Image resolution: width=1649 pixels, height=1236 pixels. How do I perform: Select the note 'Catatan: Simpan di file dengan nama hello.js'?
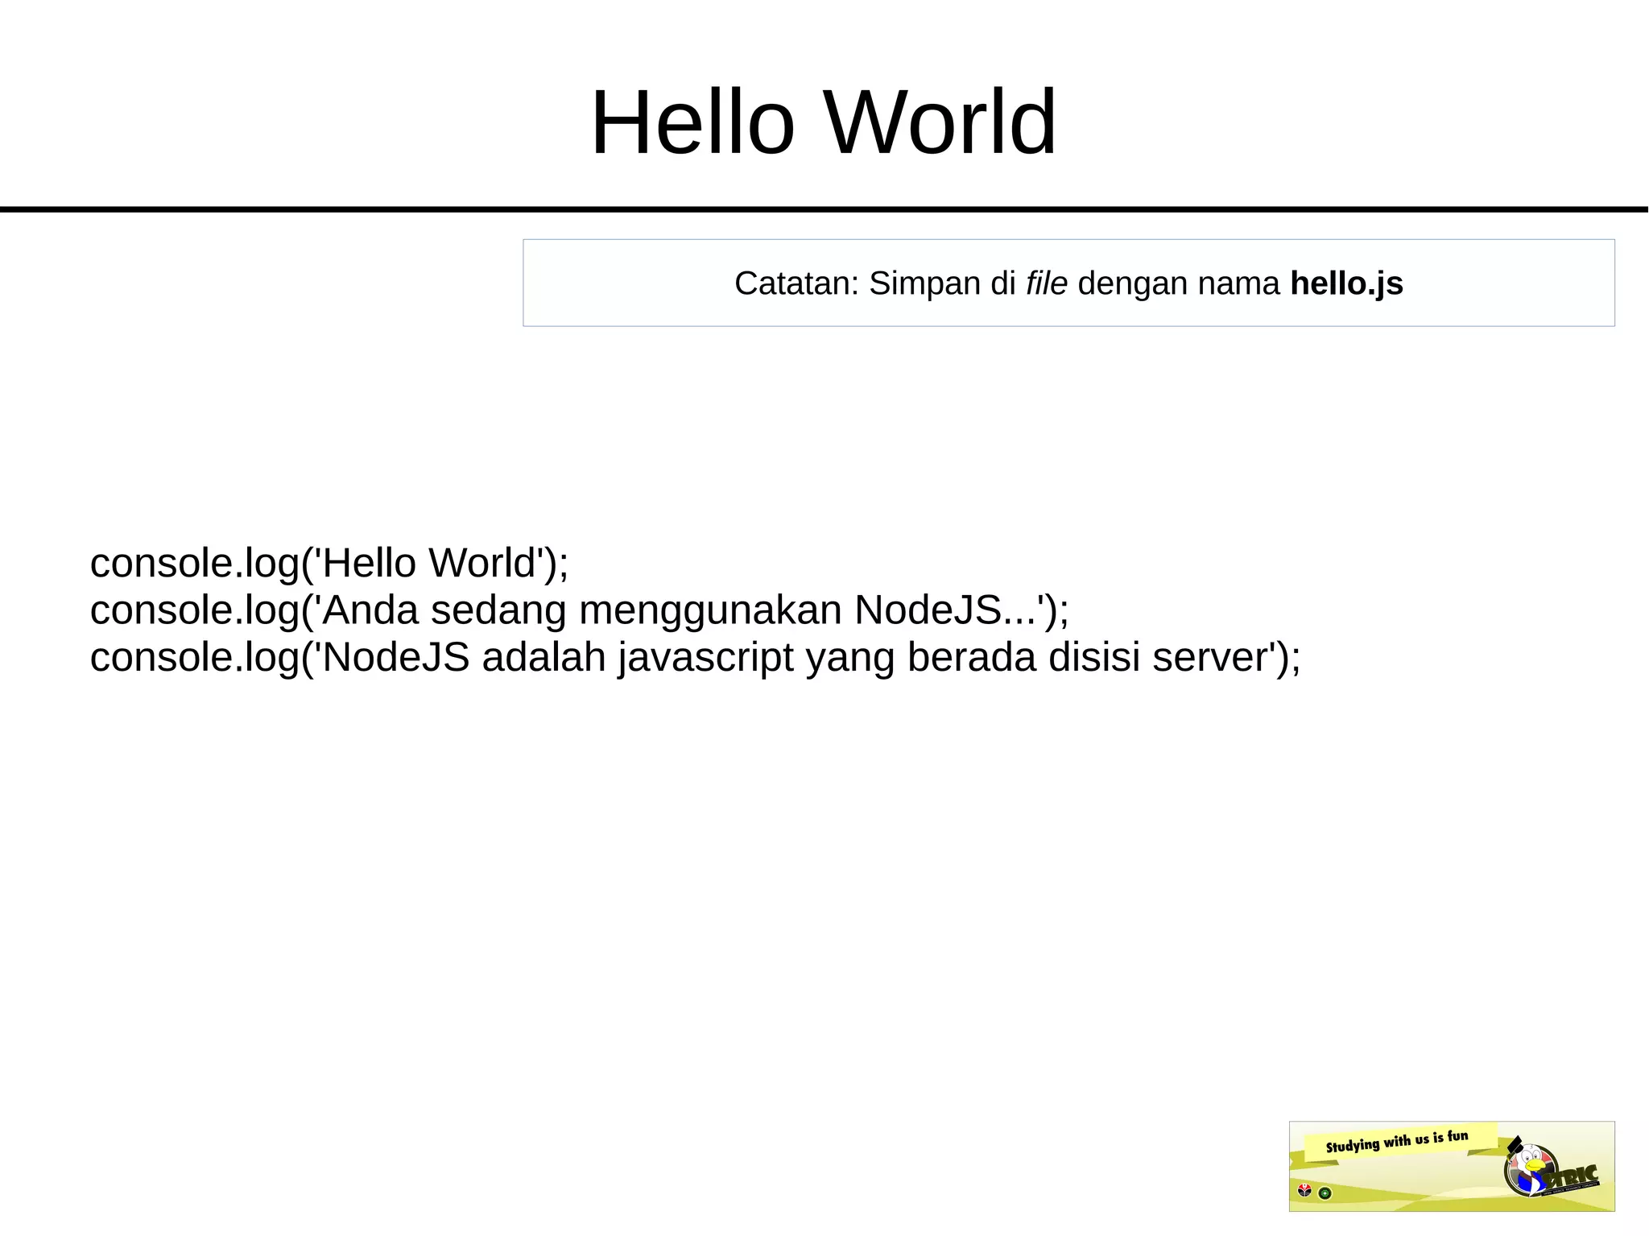coord(1068,283)
